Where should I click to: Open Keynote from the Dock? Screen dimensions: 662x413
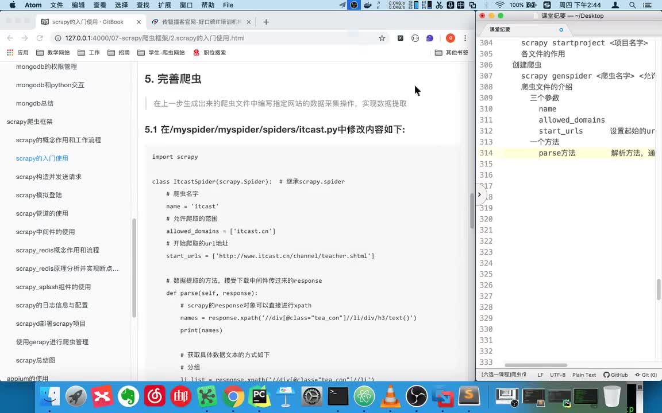[286, 396]
